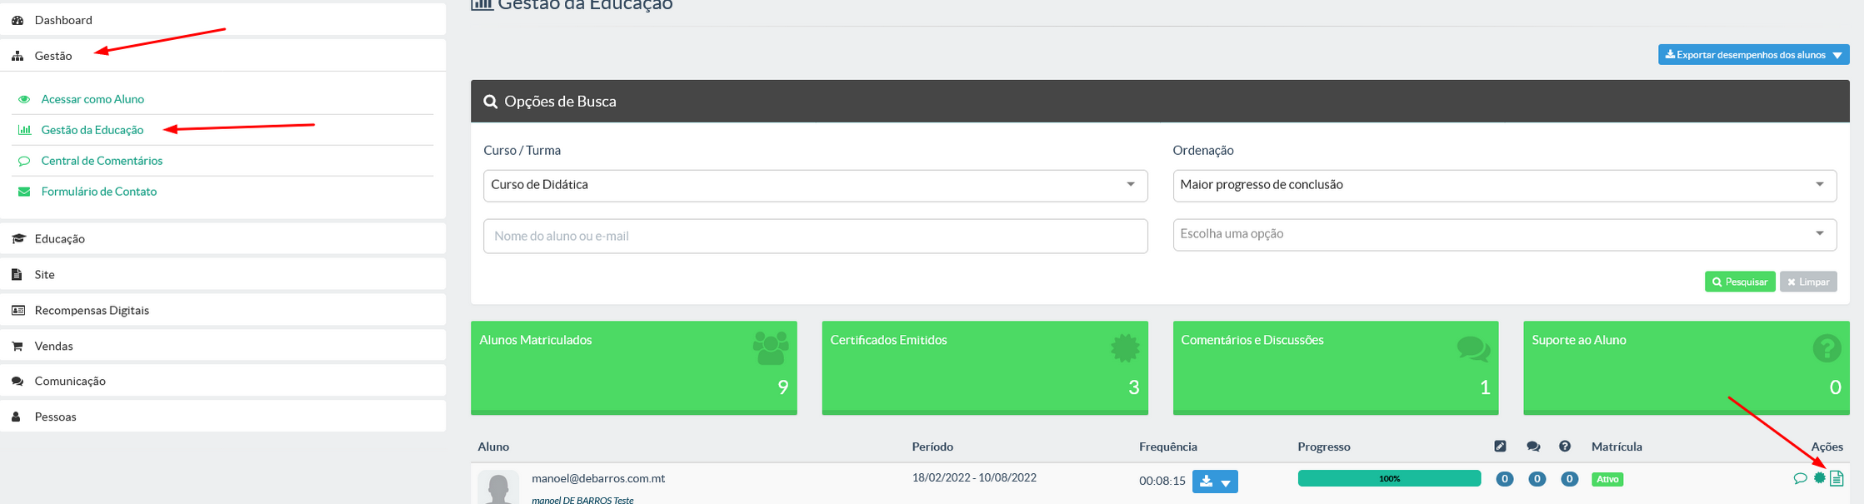
Task: Click the Ações column header
Action: click(1827, 447)
